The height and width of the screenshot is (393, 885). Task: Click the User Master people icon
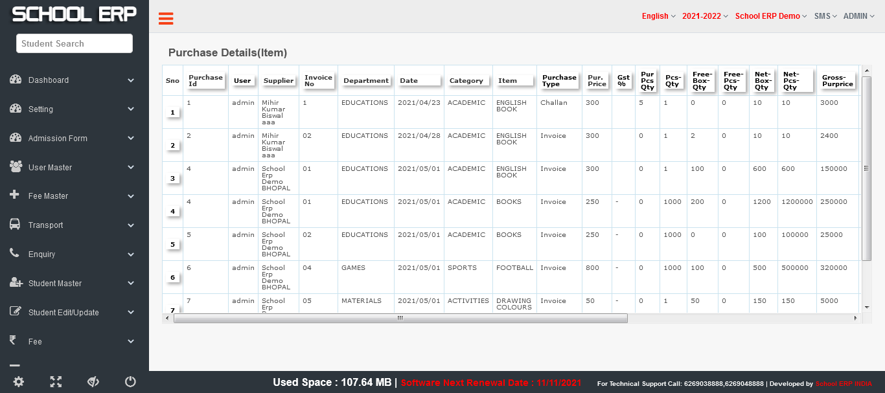[x=16, y=166]
